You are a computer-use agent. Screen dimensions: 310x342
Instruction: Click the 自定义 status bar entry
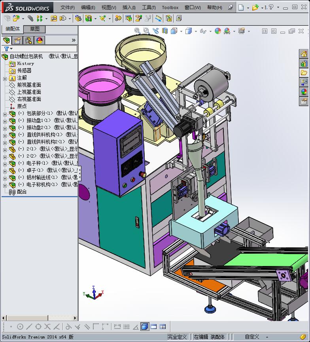252,337
